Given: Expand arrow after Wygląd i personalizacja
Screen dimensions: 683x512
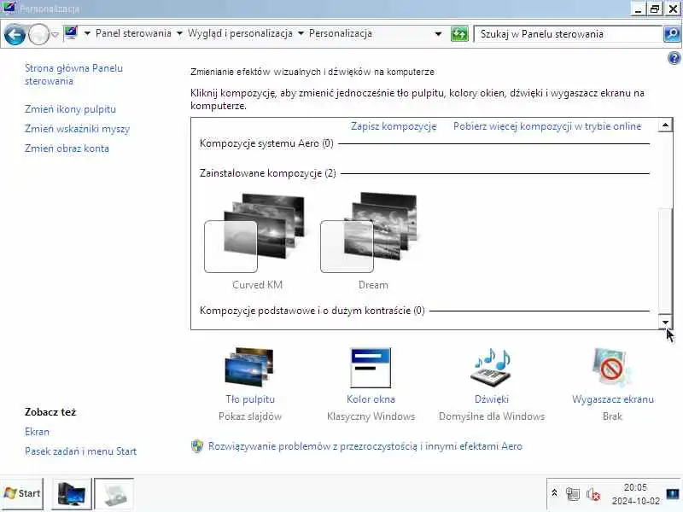Looking at the screenshot, I should (x=301, y=33).
